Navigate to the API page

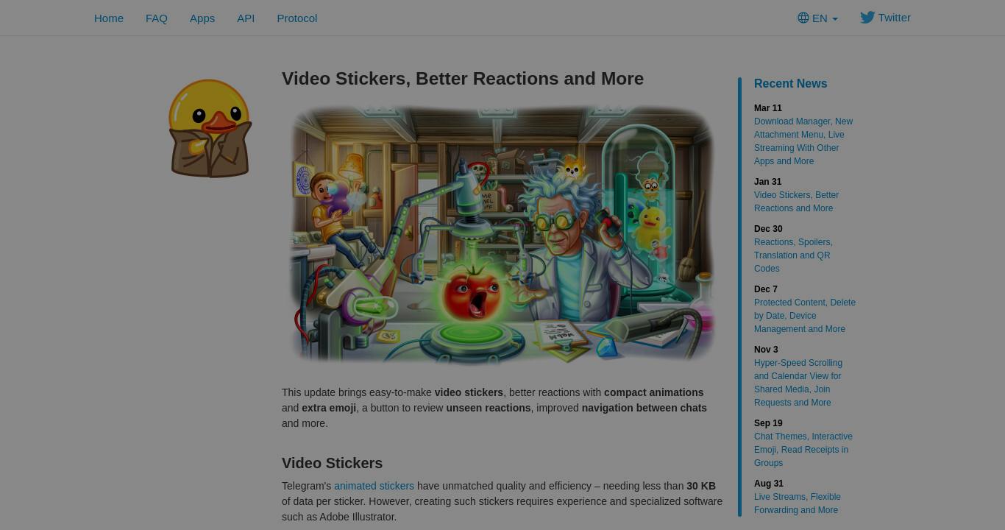point(246,18)
